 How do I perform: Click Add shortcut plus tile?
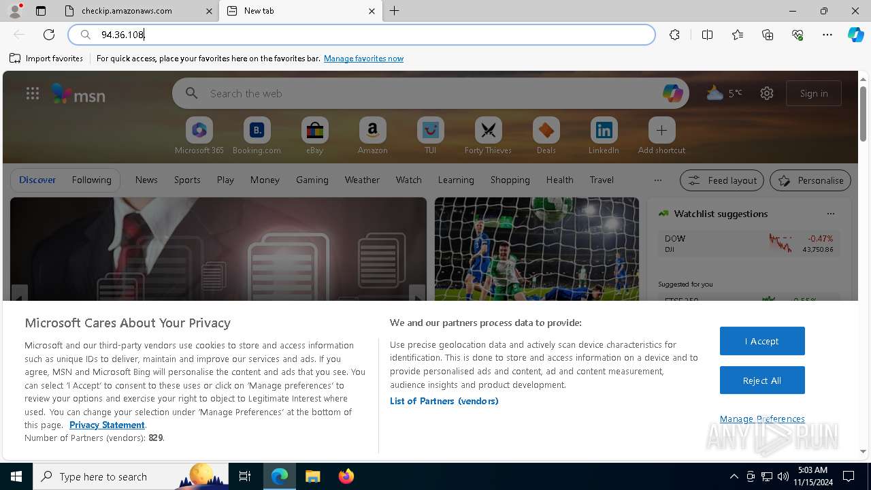661,135
